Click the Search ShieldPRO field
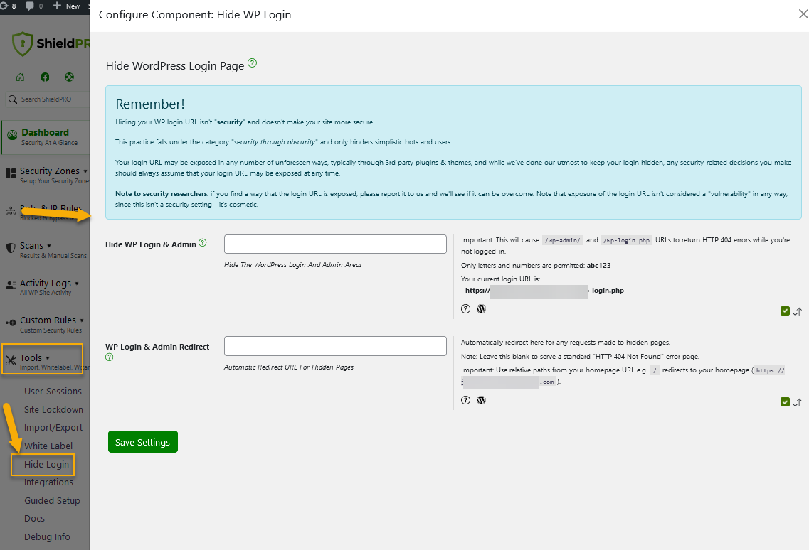809x550 pixels. pos(48,99)
